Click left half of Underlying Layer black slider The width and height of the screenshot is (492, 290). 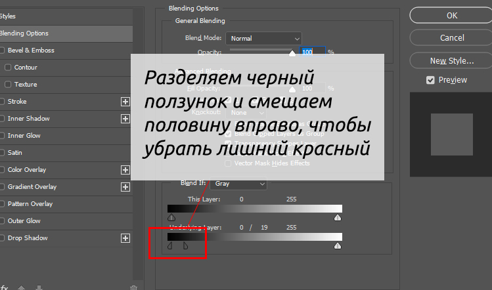point(169,246)
